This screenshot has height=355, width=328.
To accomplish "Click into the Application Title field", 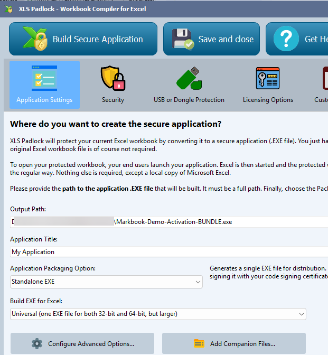I will pos(169,252).
